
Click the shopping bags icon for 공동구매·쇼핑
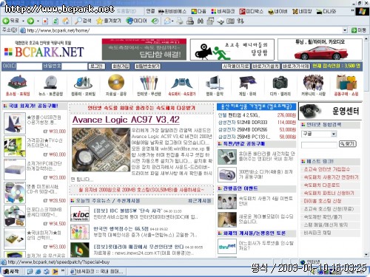pos(346,83)
